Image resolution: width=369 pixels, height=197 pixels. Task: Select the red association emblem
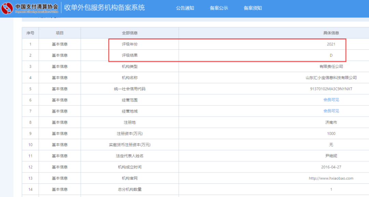7,7
